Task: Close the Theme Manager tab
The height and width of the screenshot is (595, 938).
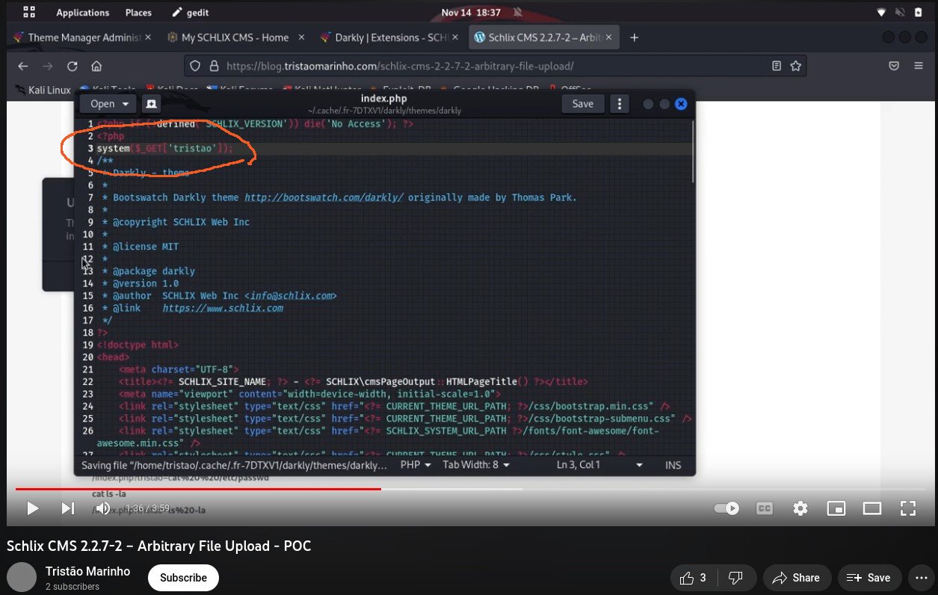Action: pyautogui.click(x=147, y=37)
